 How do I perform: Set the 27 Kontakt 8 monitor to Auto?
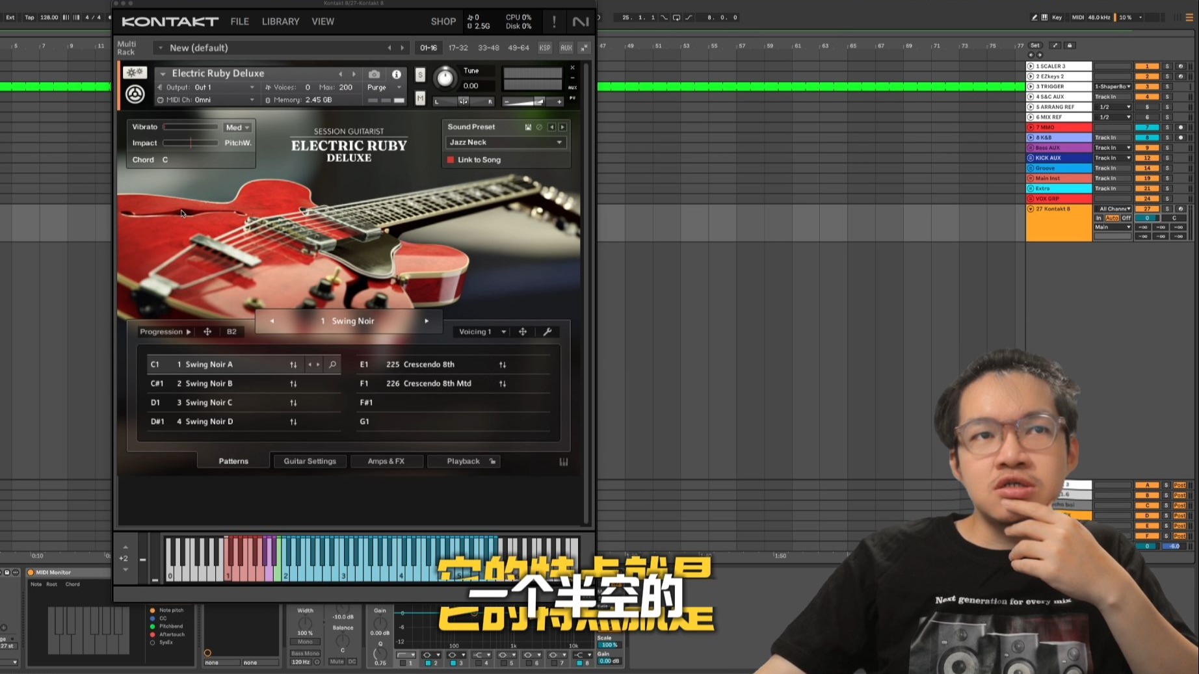coord(1112,218)
